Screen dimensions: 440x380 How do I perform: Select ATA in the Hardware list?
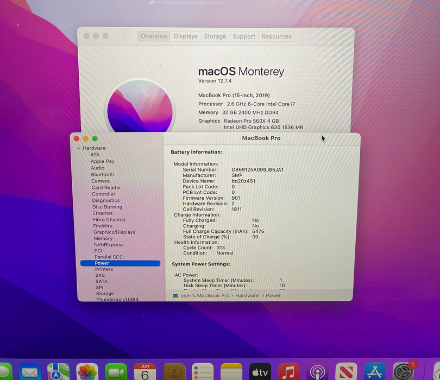click(x=95, y=155)
